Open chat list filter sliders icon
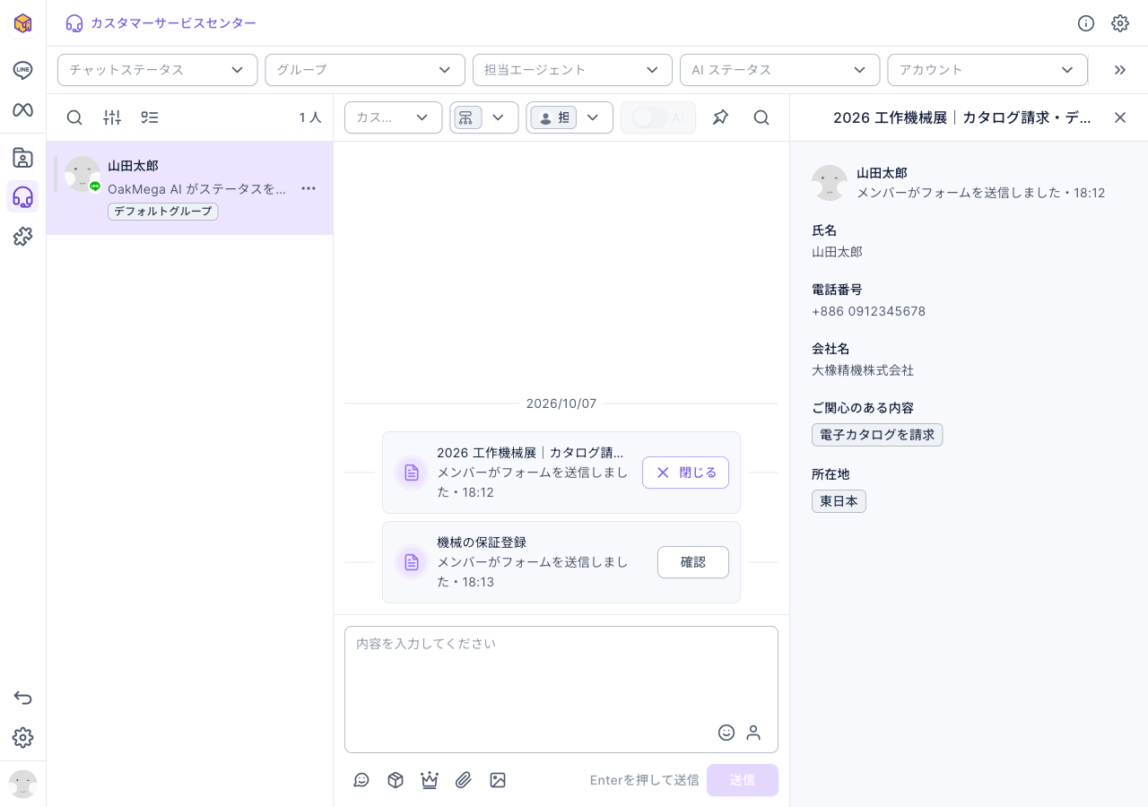This screenshot has width=1148, height=807. [112, 117]
